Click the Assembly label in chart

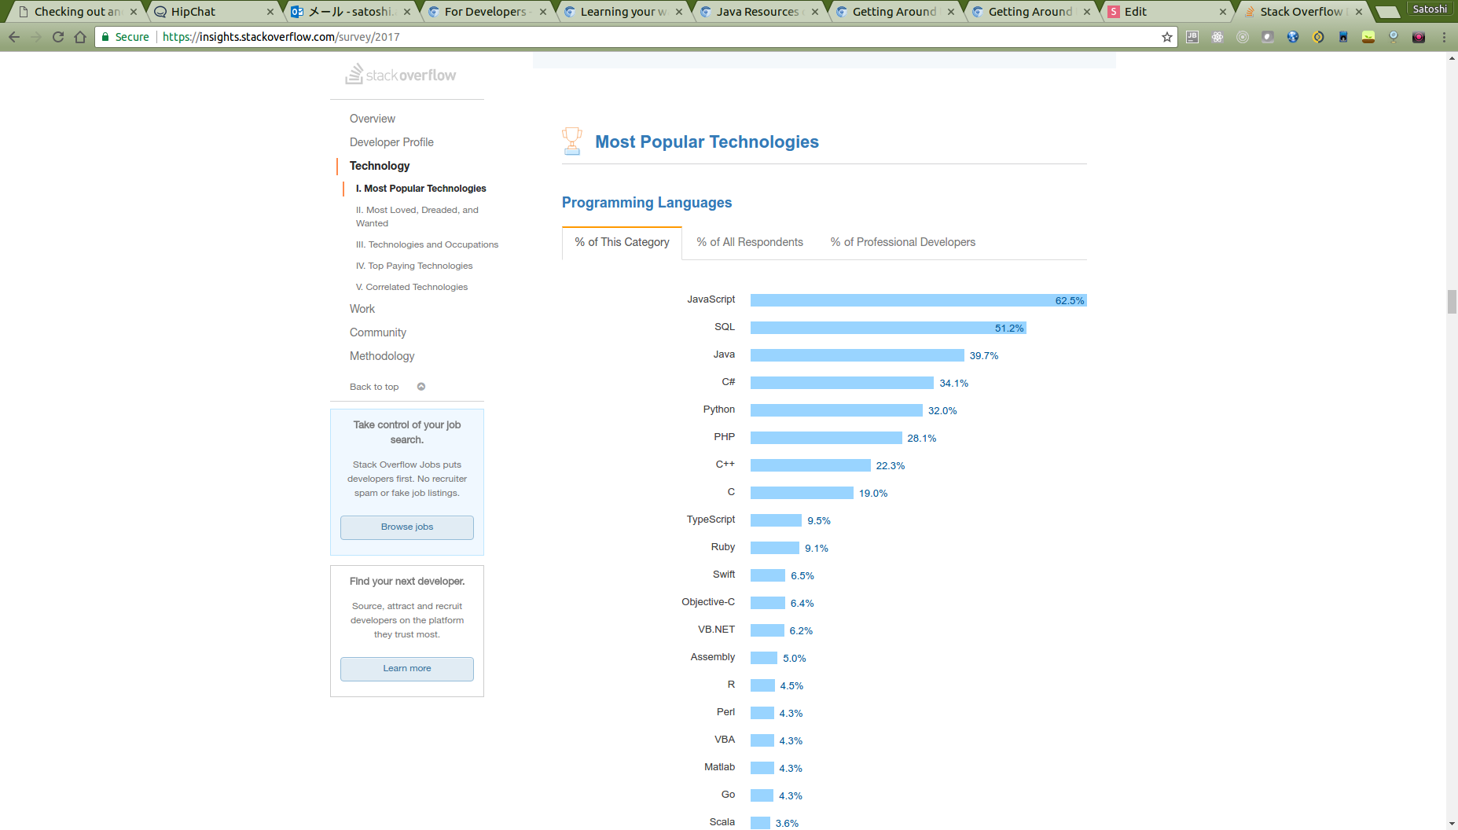(x=713, y=657)
